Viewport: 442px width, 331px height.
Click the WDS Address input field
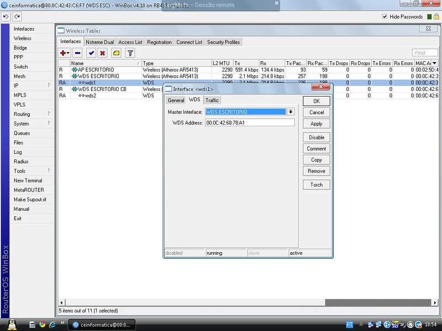point(249,122)
